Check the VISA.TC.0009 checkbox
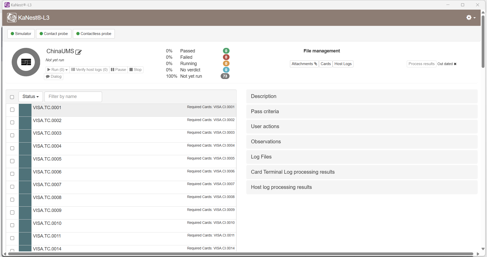 pyautogui.click(x=12, y=212)
